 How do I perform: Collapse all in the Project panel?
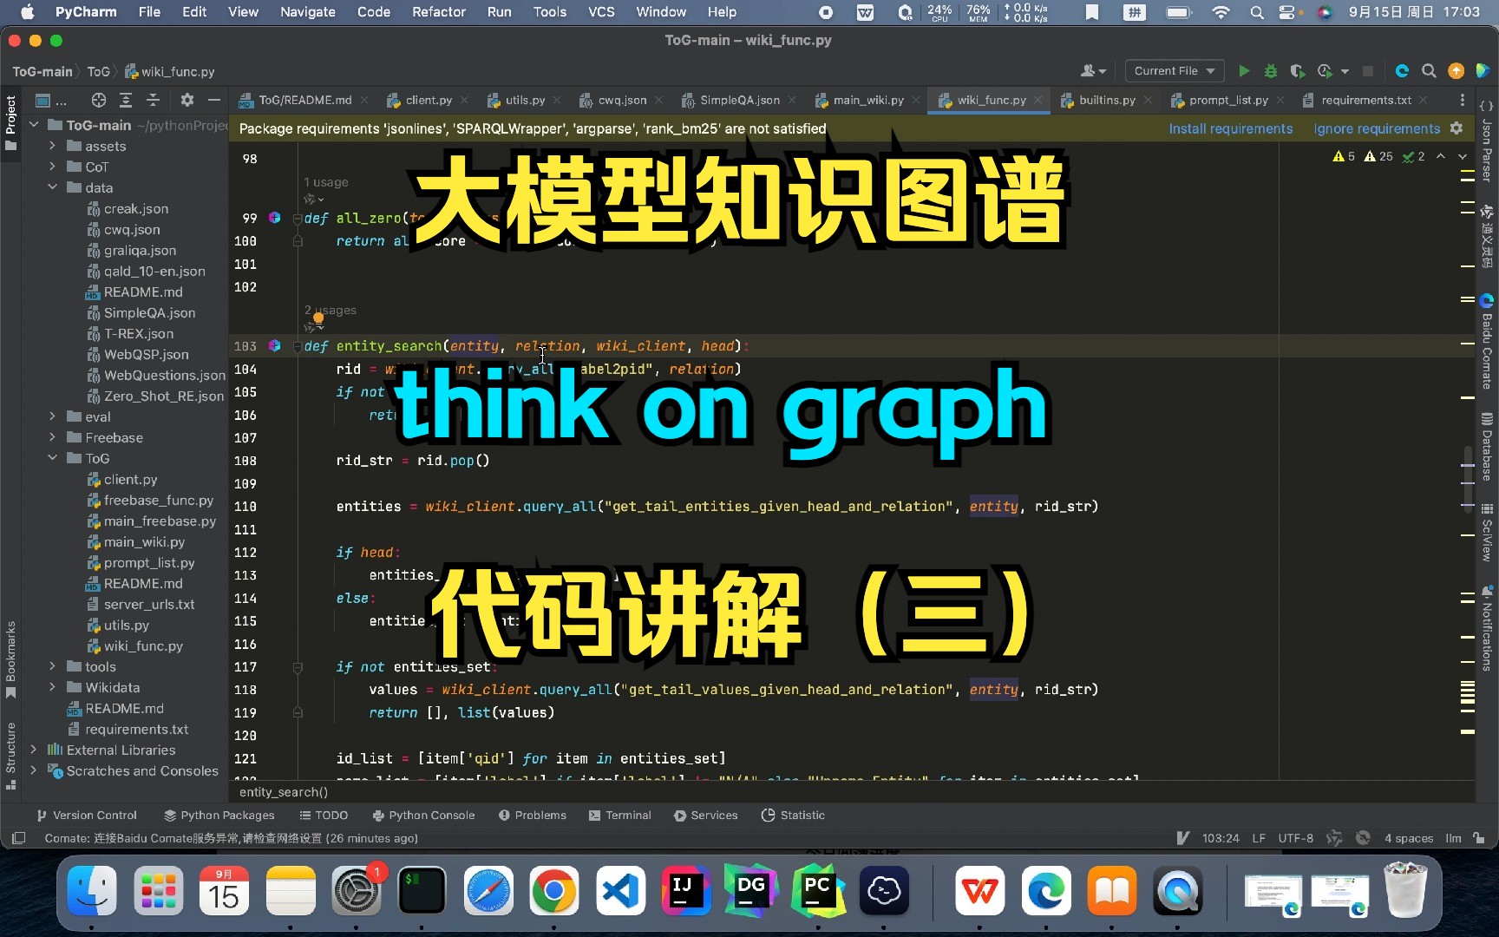coord(153,100)
